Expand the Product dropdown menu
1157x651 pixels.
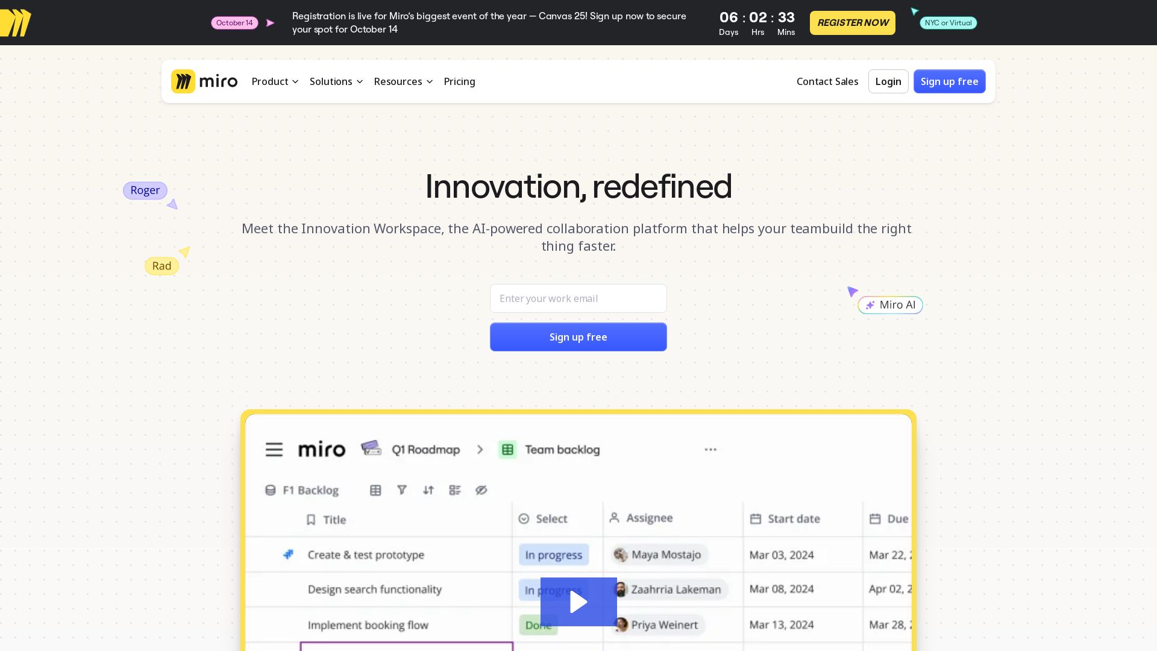(x=275, y=81)
